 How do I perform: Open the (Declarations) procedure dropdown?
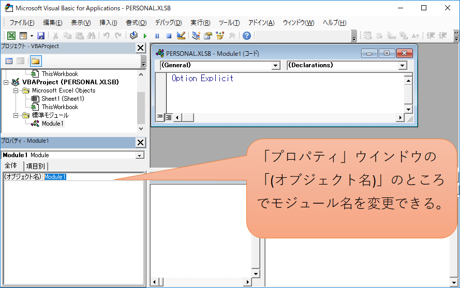(x=403, y=65)
